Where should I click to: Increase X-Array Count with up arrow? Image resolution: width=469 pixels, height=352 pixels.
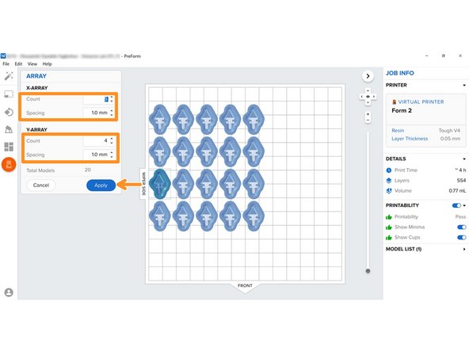[112, 97]
